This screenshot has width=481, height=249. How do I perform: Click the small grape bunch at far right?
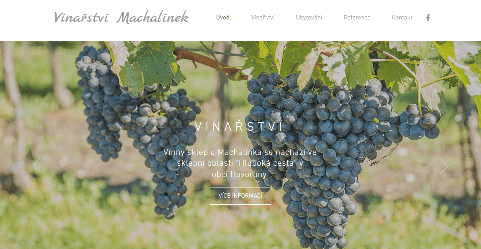pos(419,121)
